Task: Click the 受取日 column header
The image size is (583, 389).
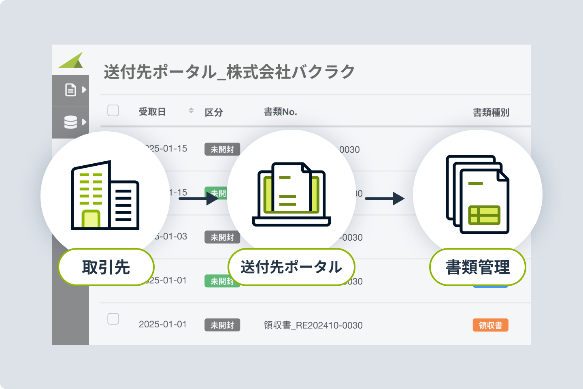Action: pyautogui.click(x=152, y=112)
